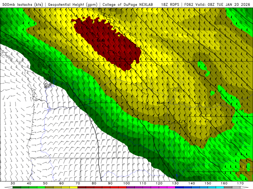Click the colorbar label '160'

(x=224, y=183)
